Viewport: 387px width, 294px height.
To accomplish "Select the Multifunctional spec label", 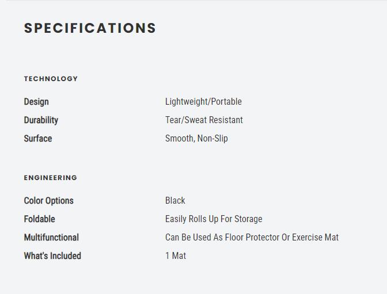I will [51, 238].
